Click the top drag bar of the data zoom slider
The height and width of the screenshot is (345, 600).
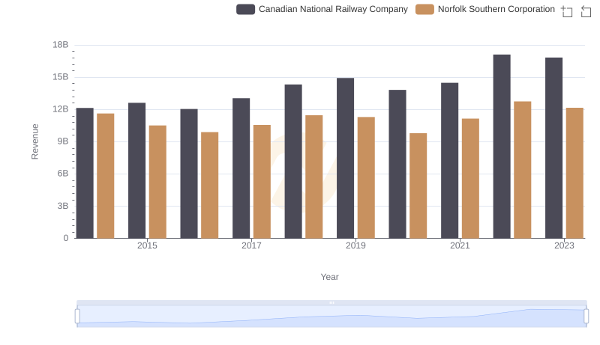click(x=331, y=302)
